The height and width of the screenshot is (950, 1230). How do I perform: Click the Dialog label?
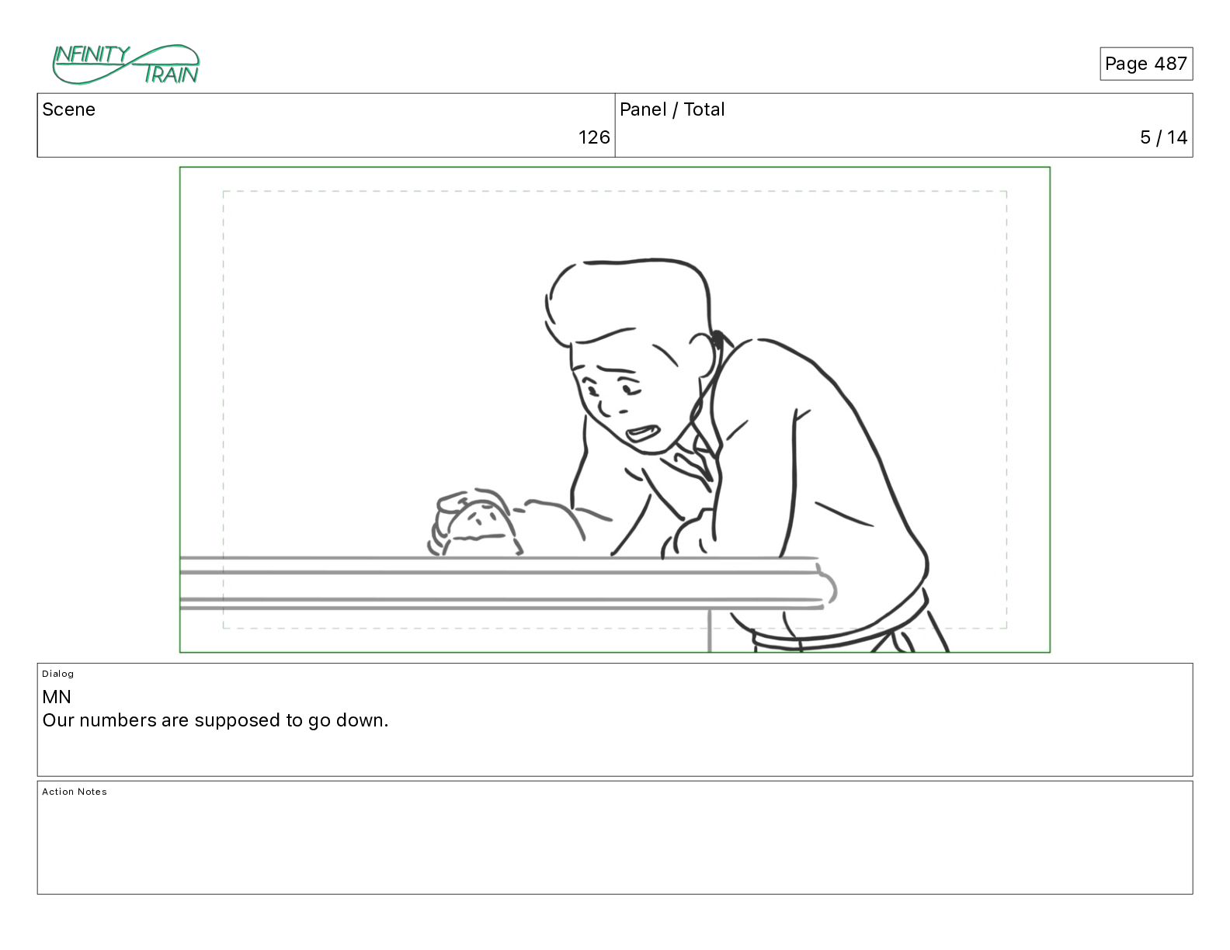tap(58, 674)
